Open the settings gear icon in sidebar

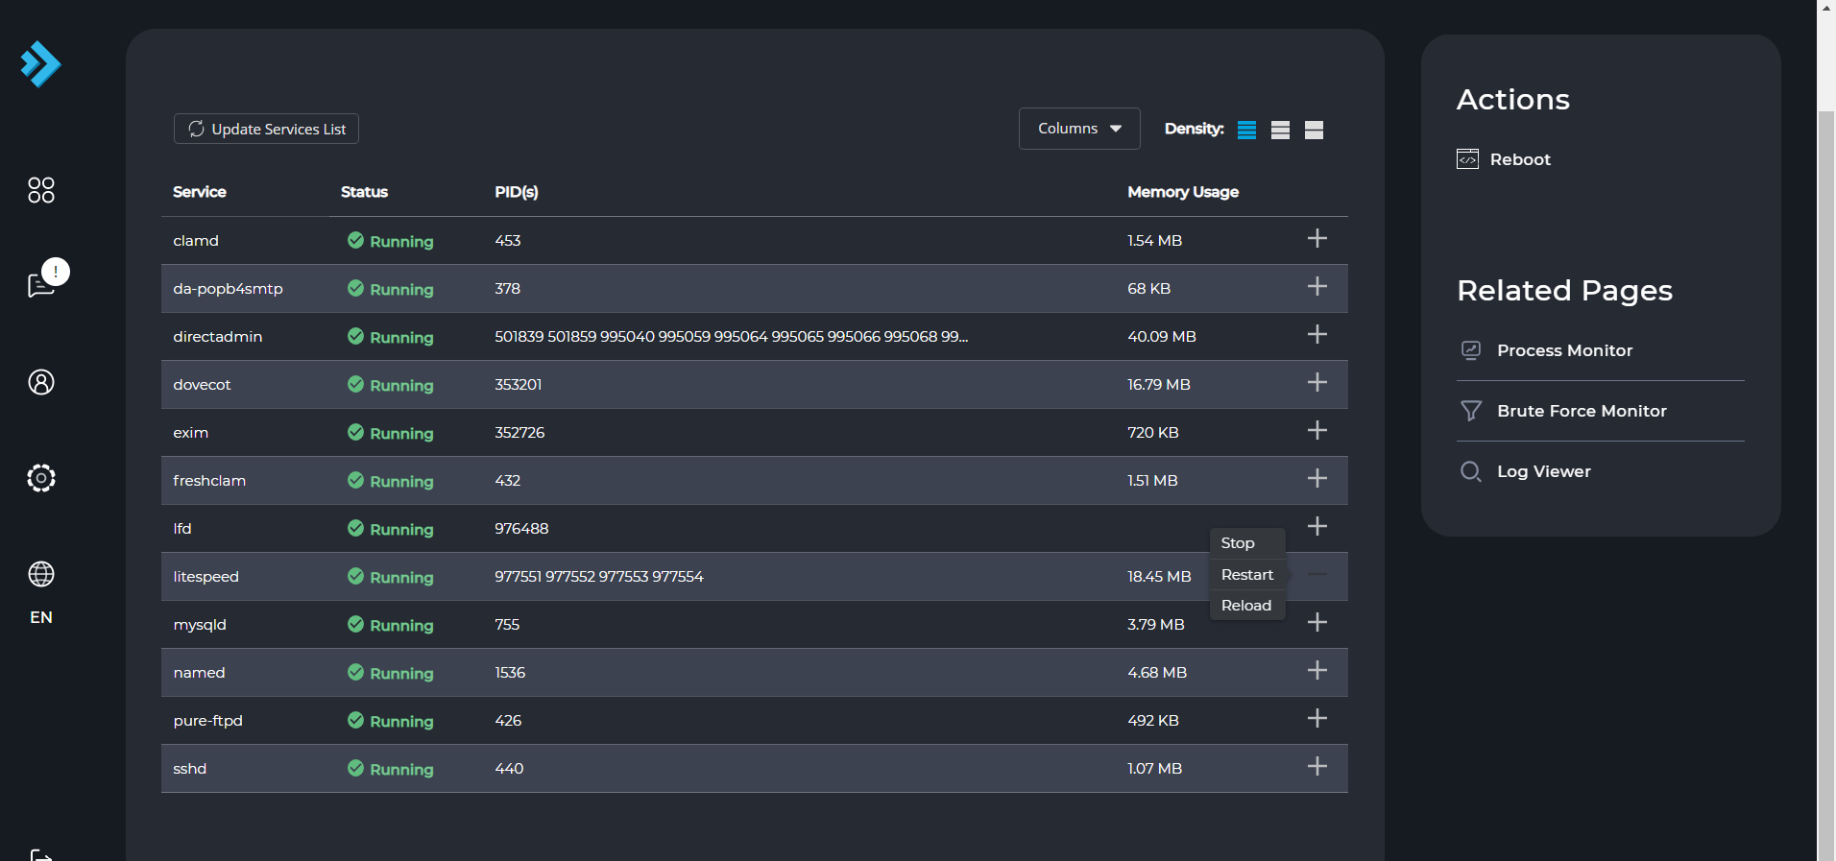pos(41,478)
